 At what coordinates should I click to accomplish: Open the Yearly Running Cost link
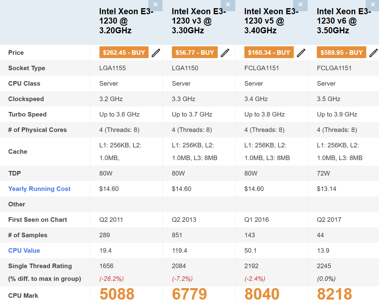[39, 189]
